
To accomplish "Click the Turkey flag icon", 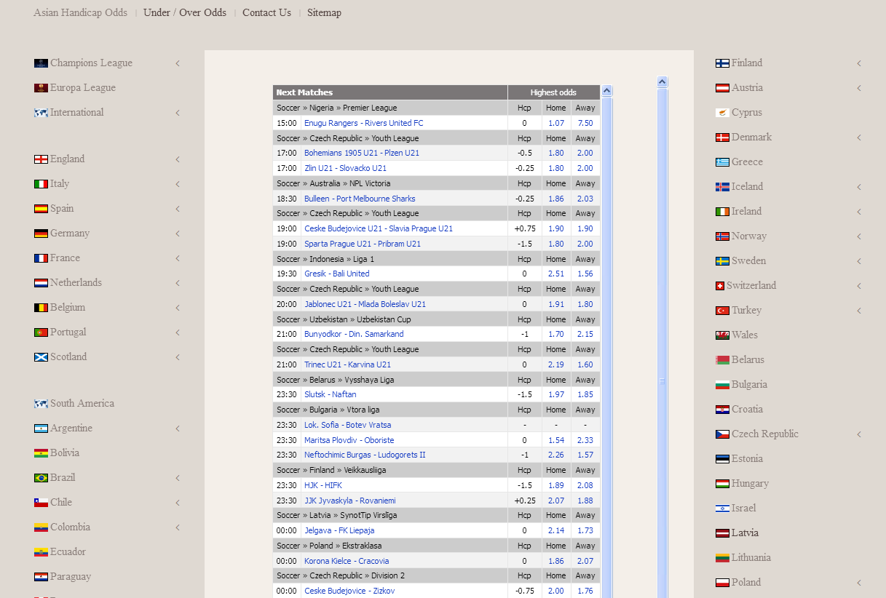I will [x=722, y=311].
